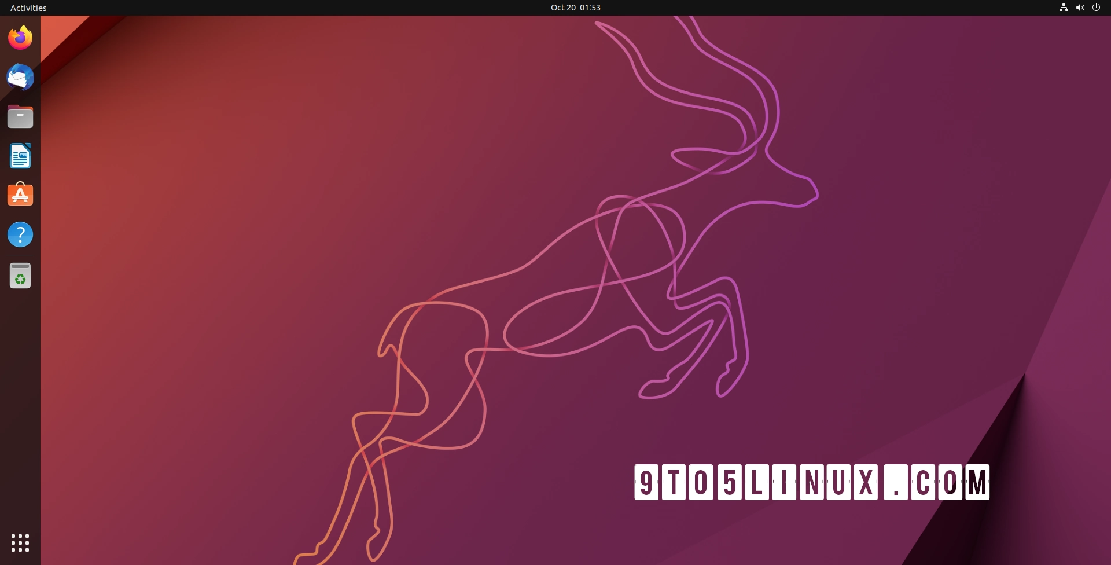Open the Firefox web browser
This screenshot has width=1111, height=565.
point(20,36)
